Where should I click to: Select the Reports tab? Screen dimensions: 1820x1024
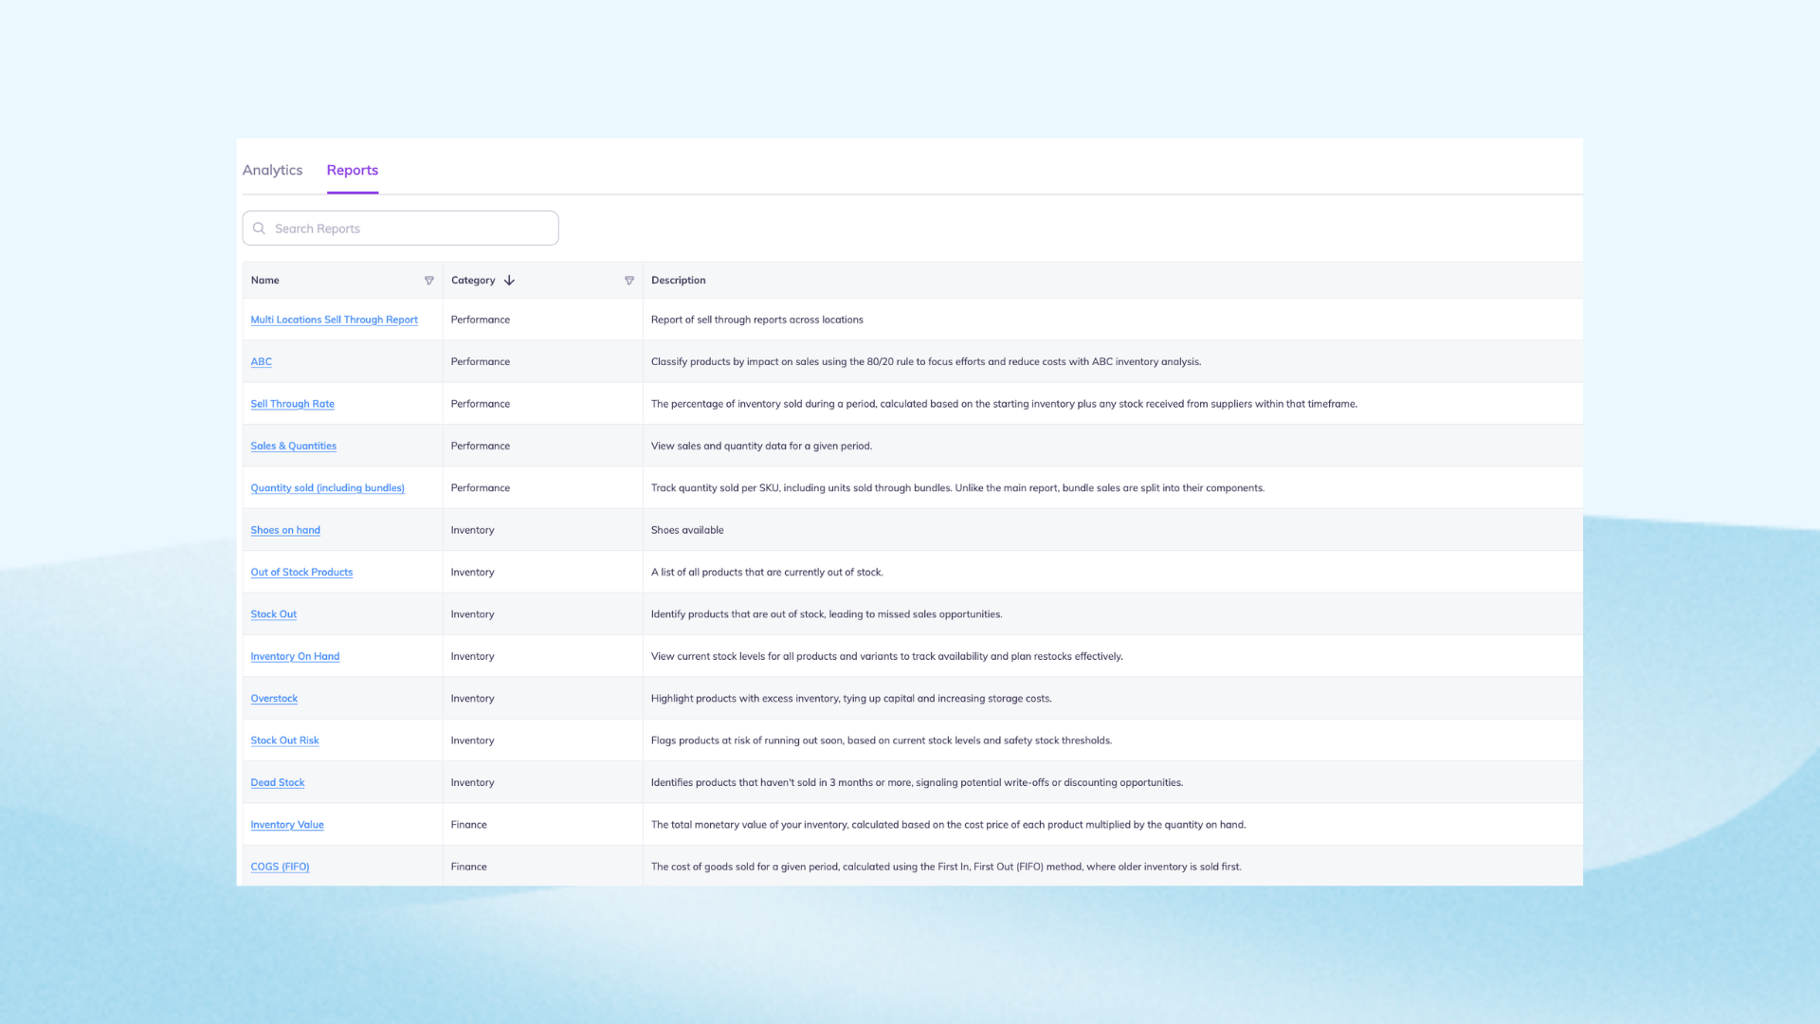tap(352, 170)
